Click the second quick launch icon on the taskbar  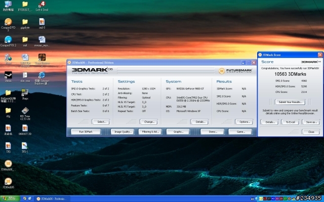click(x=30, y=198)
